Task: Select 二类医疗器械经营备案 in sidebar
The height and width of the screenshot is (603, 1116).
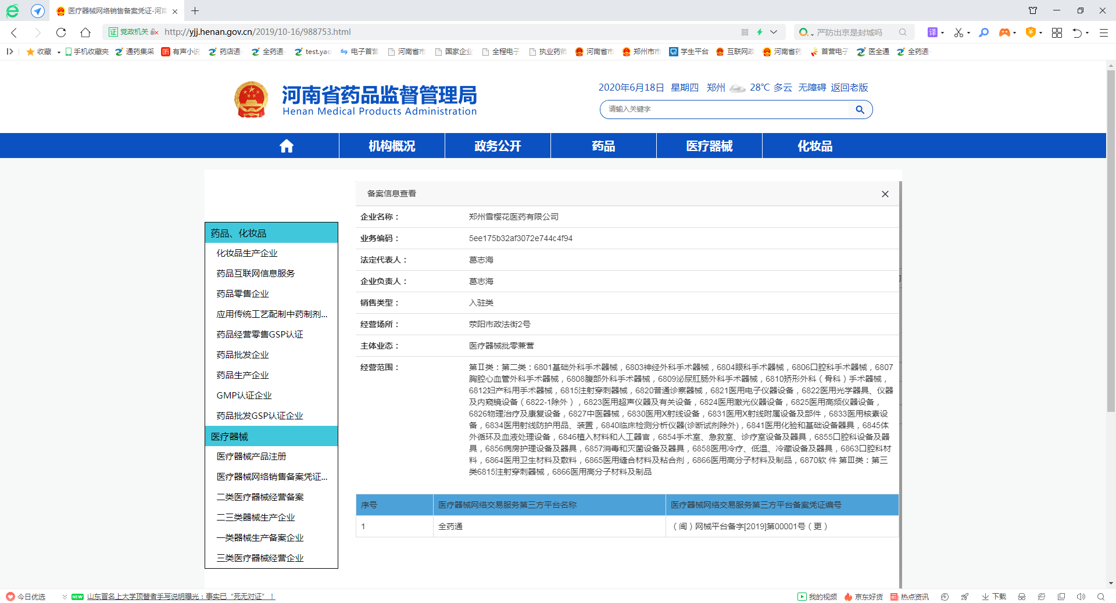Action: point(260,497)
